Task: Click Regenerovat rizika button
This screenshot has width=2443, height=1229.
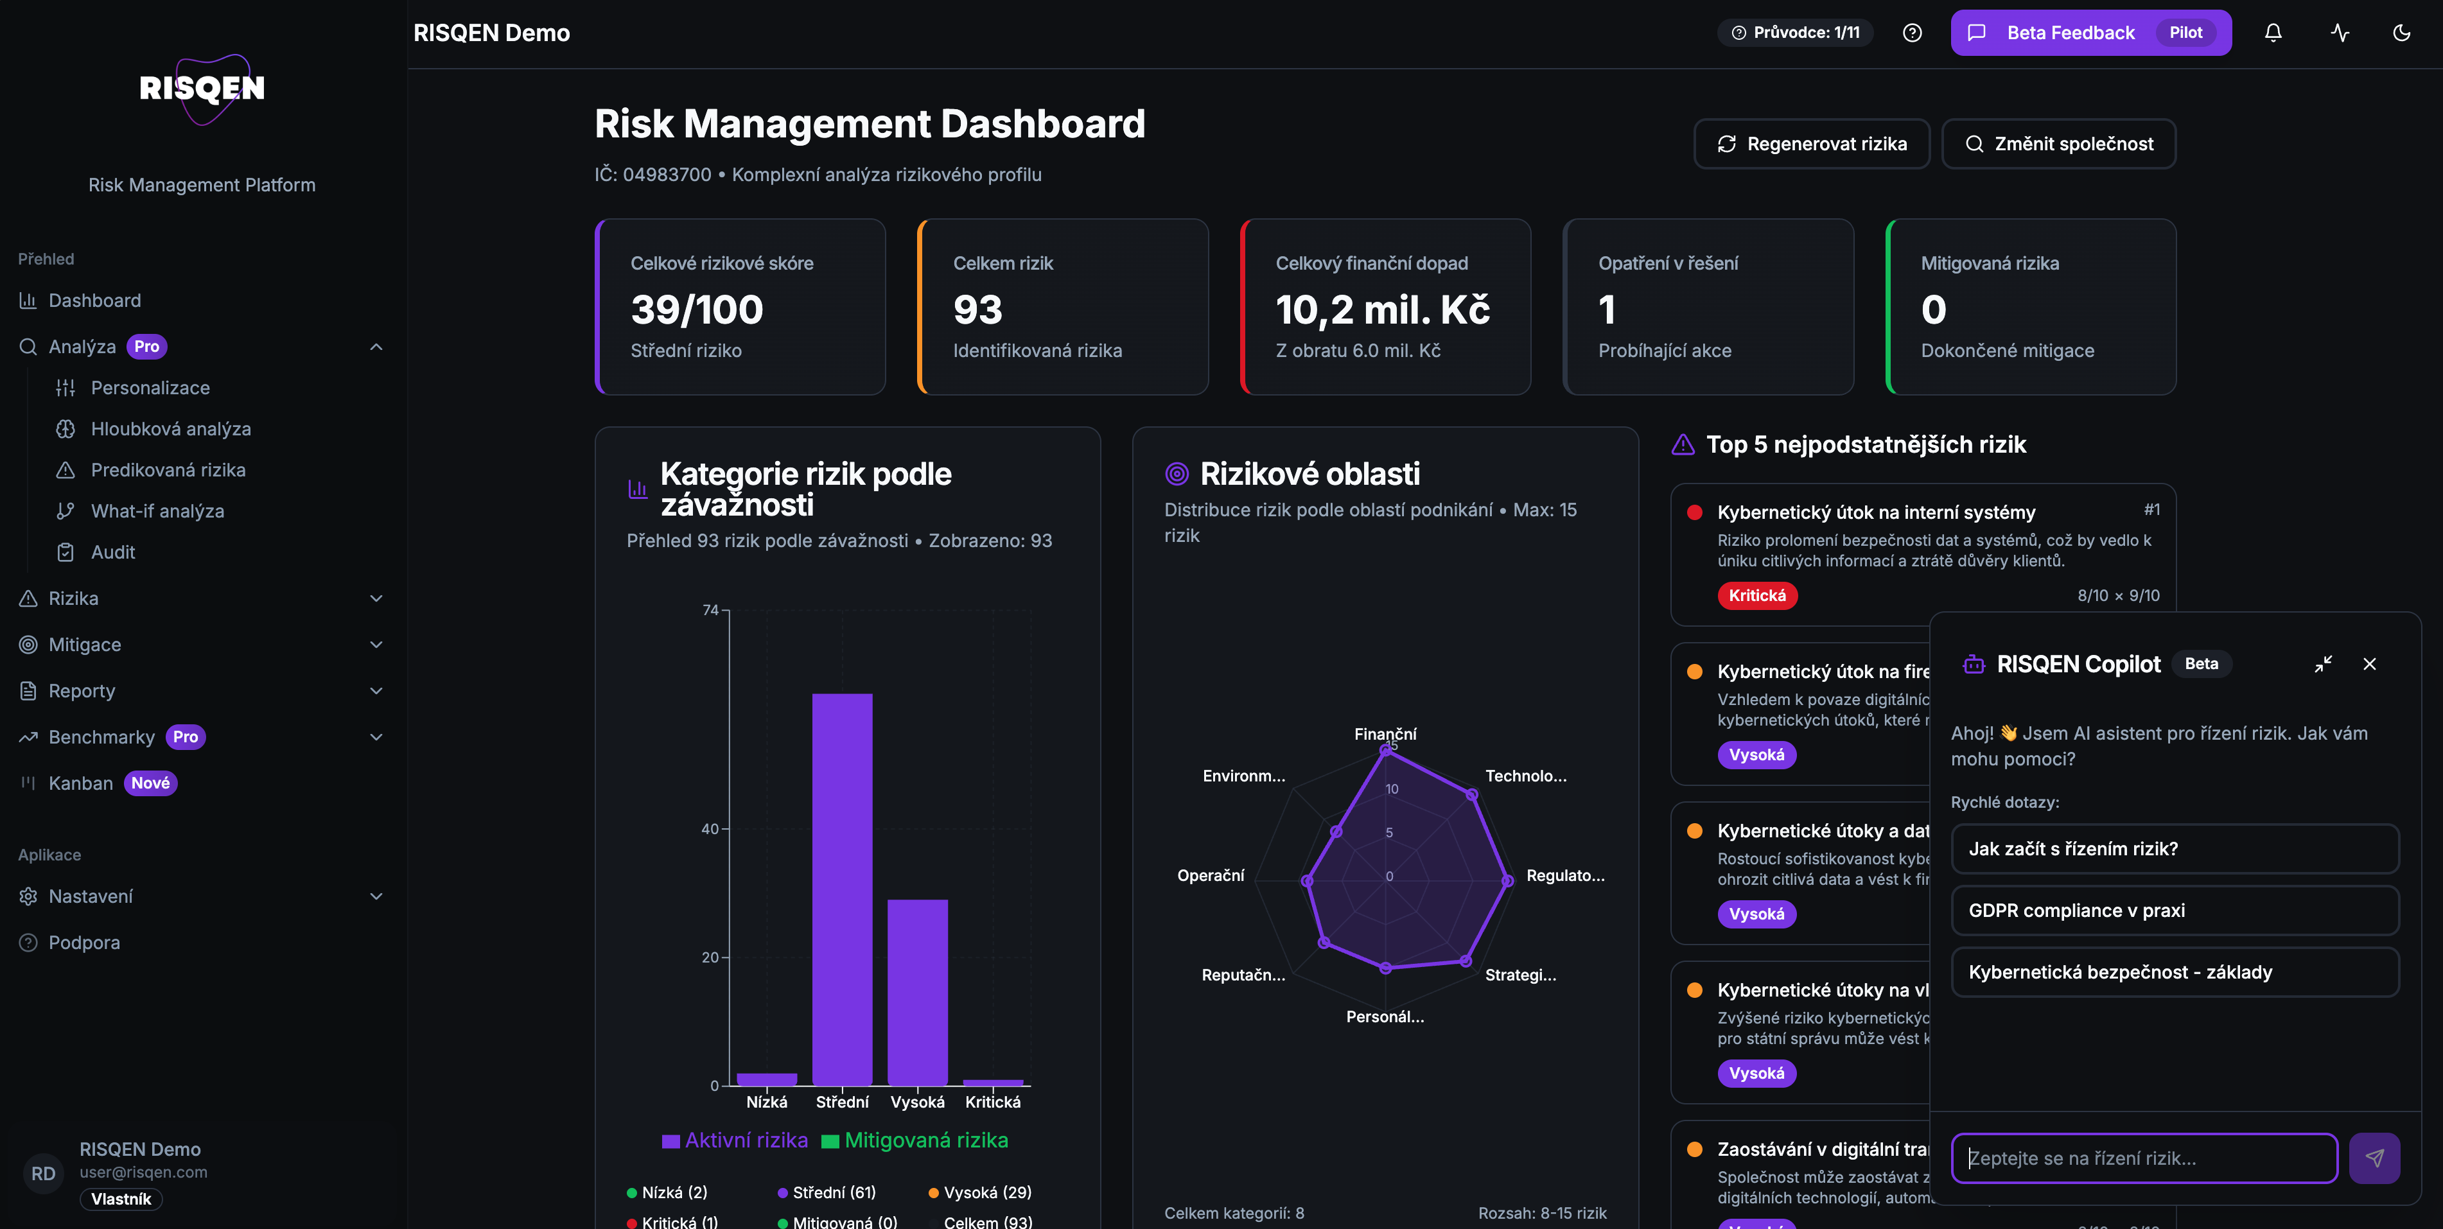Action: [1812, 144]
